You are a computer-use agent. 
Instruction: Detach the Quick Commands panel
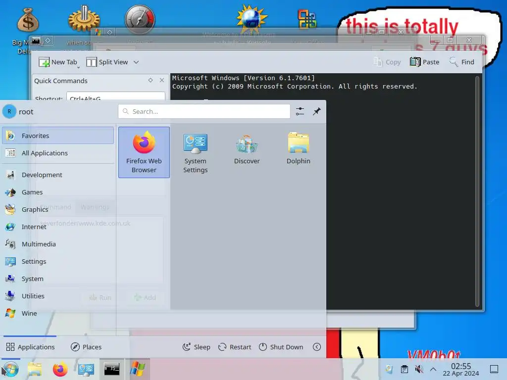pyautogui.click(x=151, y=80)
